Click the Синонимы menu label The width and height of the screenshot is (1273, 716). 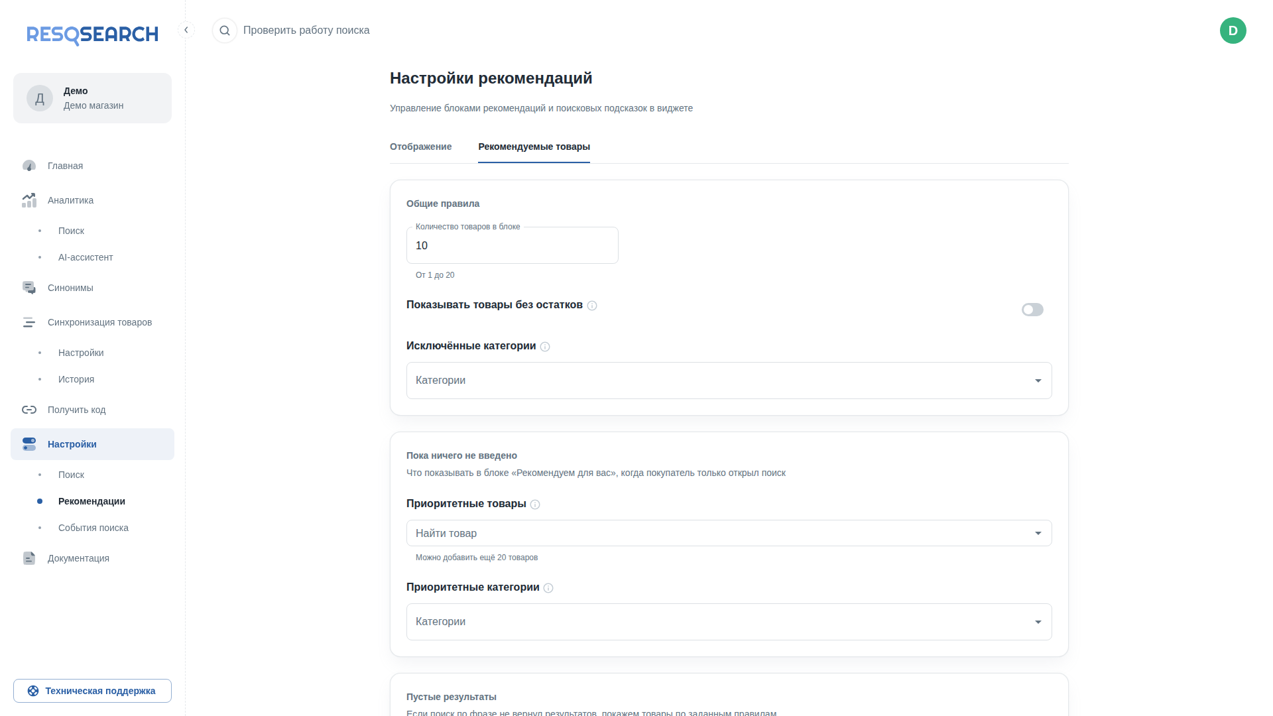click(x=70, y=288)
